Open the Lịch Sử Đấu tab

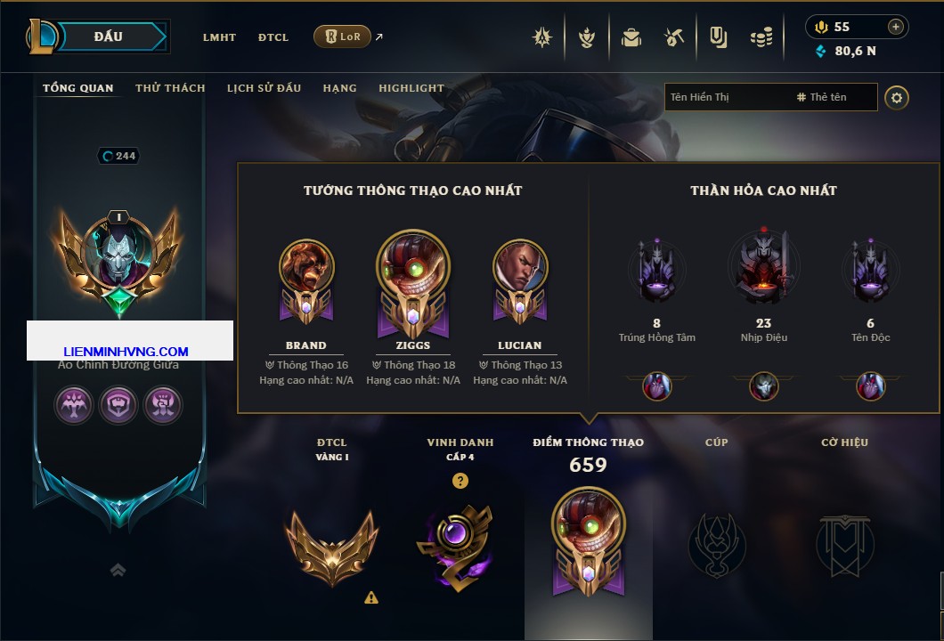pos(264,88)
